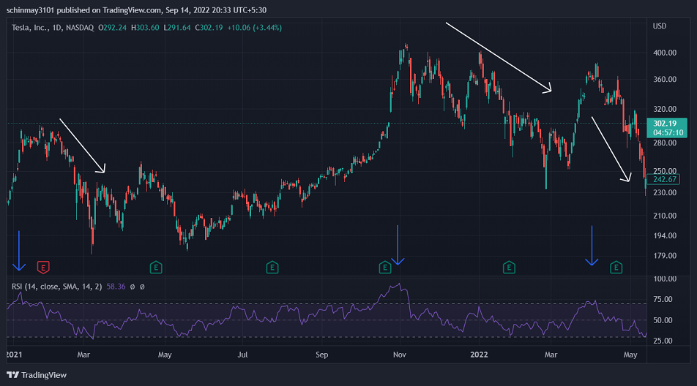
Task: Open the RSI (14, close, SMA, 14, 2) indicator label
Action: [57, 287]
